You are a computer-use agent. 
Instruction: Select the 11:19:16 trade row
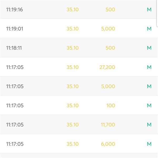tap(78, 9)
